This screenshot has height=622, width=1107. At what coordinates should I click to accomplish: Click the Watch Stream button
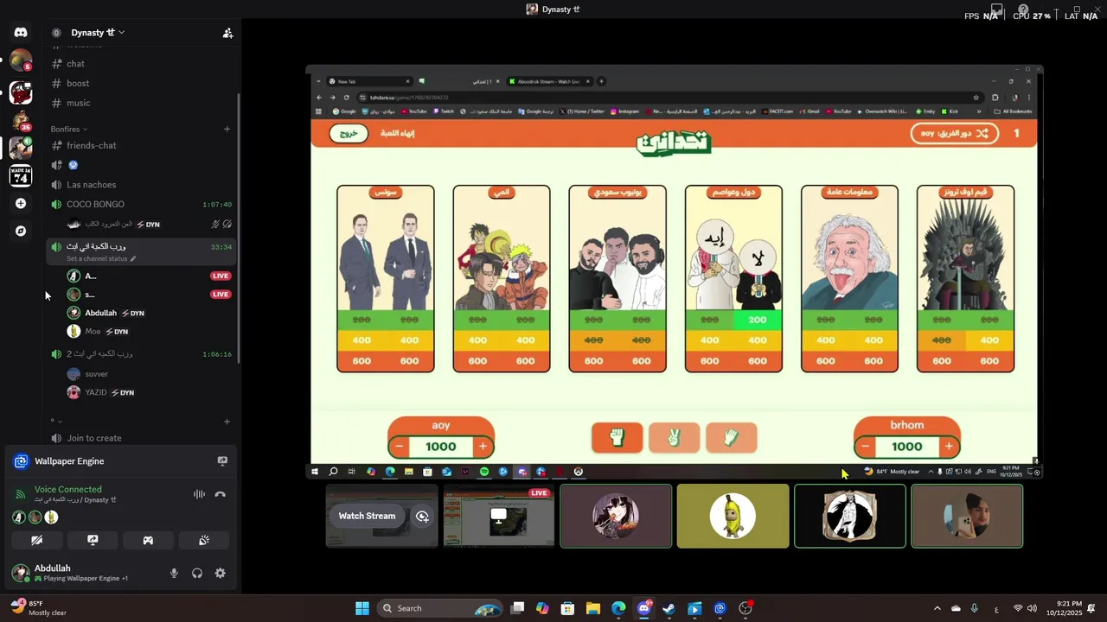[367, 517]
